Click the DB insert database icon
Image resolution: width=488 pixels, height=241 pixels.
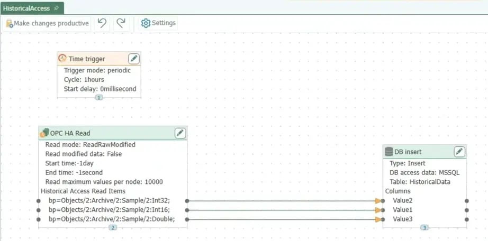(x=388, y=152)
